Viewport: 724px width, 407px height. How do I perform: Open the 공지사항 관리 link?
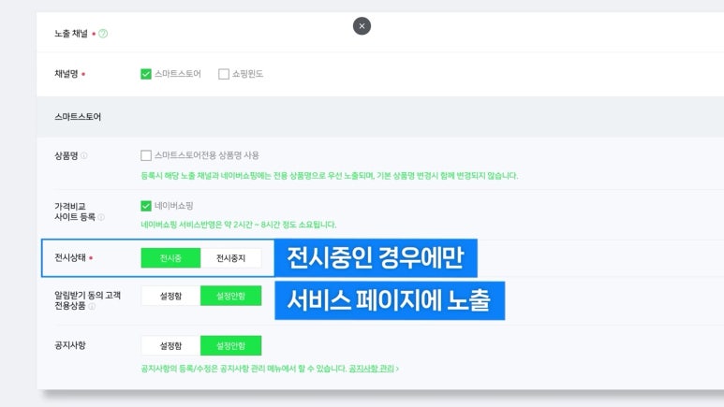[373, 370]
